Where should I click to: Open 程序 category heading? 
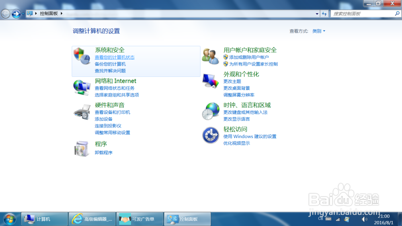point(101,144)
